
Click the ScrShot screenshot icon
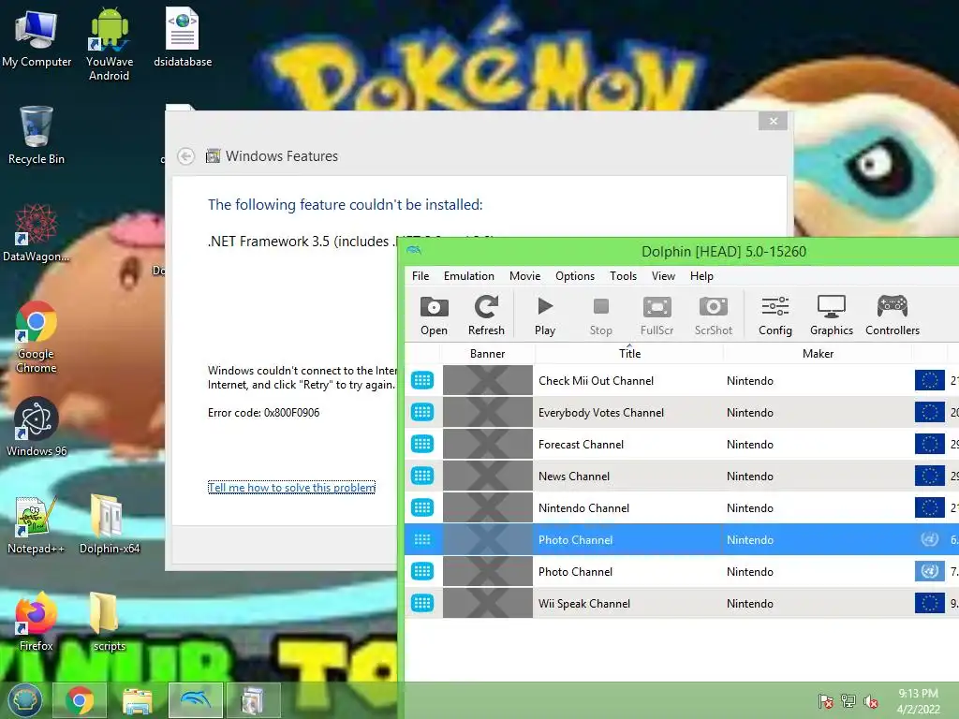(713, 315)
